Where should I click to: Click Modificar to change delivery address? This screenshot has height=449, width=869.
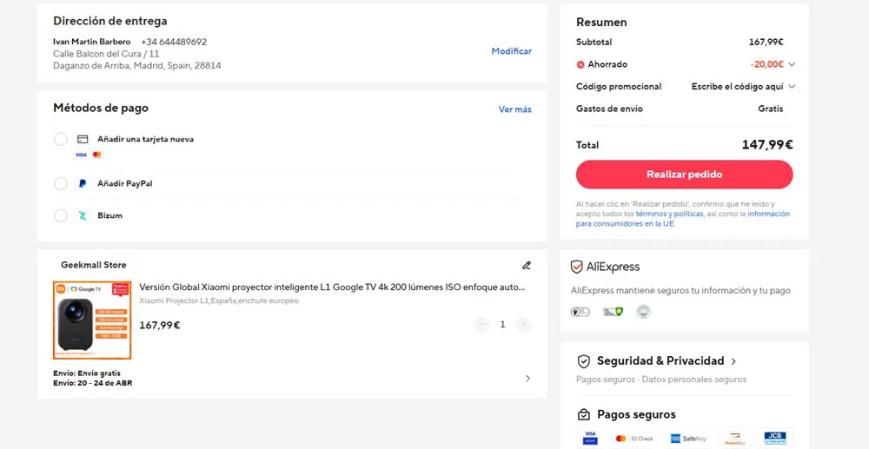(512, 51)
